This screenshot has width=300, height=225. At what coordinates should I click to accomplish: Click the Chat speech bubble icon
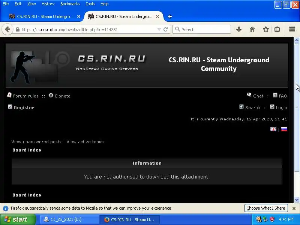pyautogui.click(x=249, y=95)
